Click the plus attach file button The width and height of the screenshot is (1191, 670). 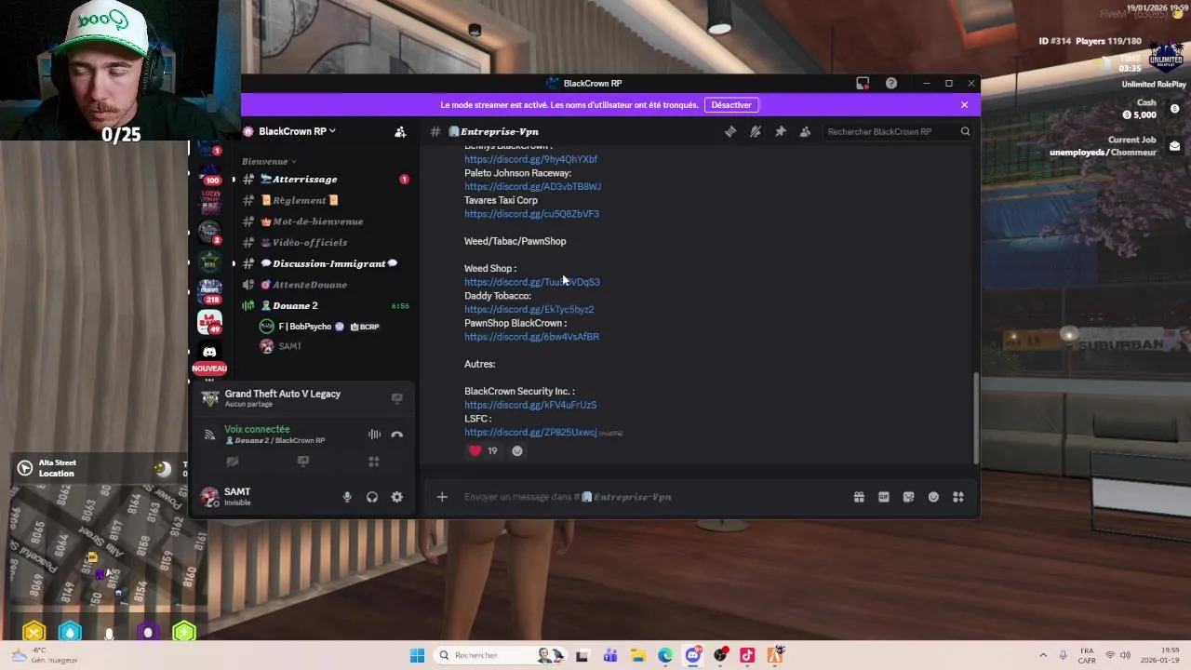point(442,497)
